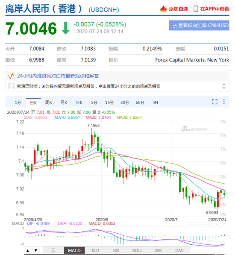Click the 今开 value 7.0084
235x255 pixels.
[37, 49]
